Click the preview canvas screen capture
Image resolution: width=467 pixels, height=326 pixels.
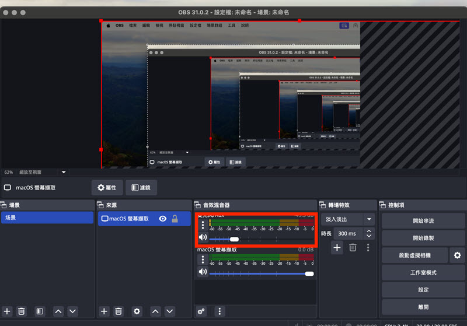coord(231,94)
